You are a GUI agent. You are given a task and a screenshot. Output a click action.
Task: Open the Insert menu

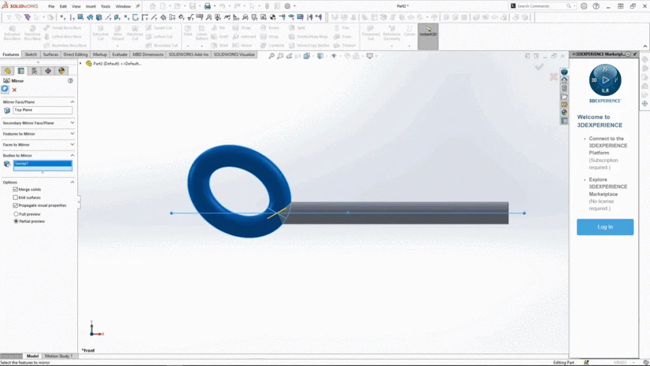click(91, 6)
